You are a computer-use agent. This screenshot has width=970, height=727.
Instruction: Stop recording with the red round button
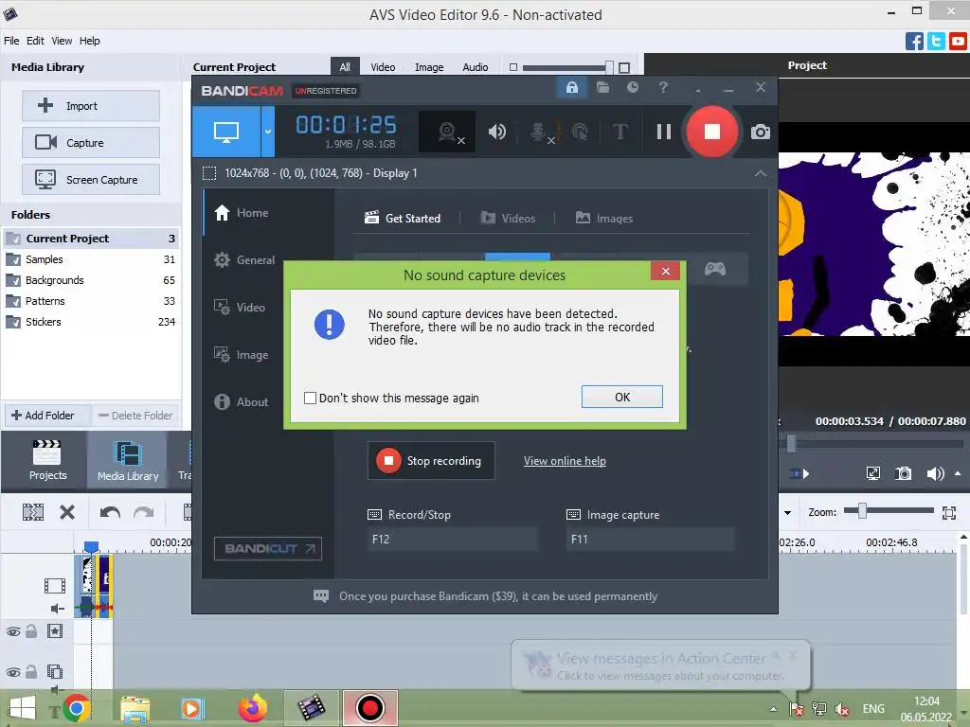click(712, 132)
